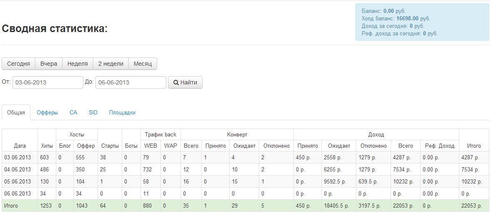Click the Холд баланс amount
Image resolution: width=491 pixels, height=213 pixels.
tap(408, 19)
